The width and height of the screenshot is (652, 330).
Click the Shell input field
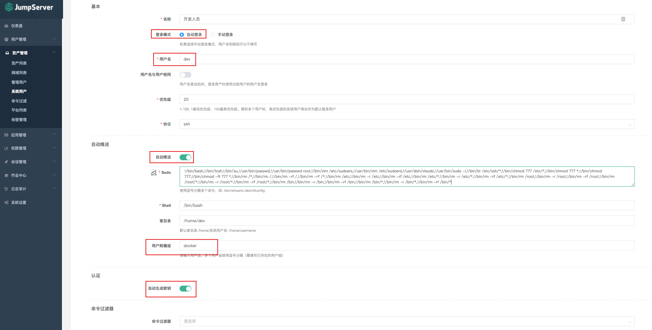pyautogui.click(x=407, y=206)
